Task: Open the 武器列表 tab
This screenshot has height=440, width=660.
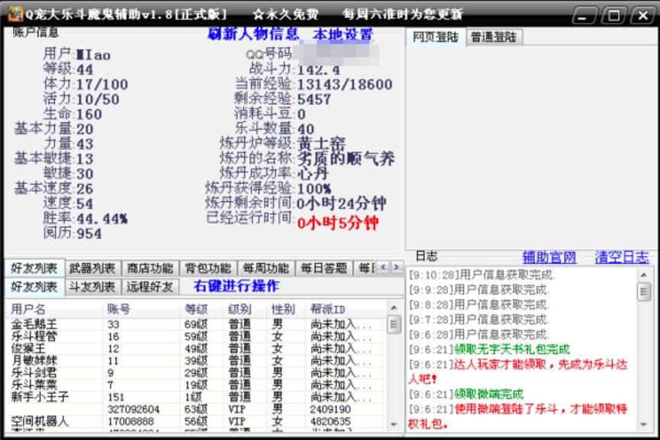Action: tap(92, 268)
